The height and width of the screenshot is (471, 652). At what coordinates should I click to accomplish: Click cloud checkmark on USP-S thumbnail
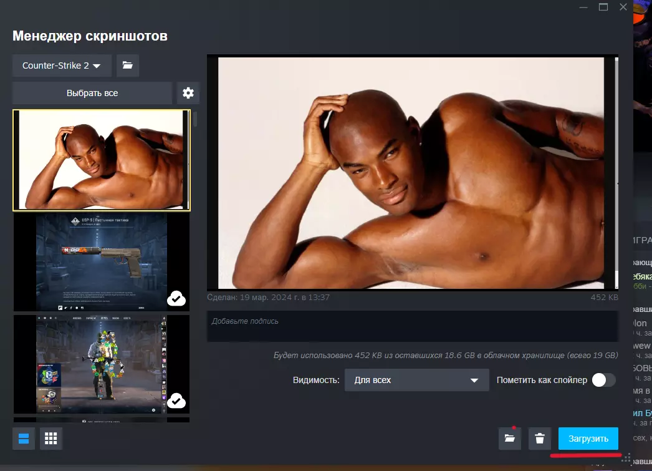coord(176,298)
